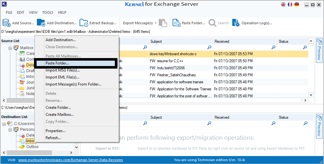Collapse the Personal folders node in Destination List

(10, 130)
